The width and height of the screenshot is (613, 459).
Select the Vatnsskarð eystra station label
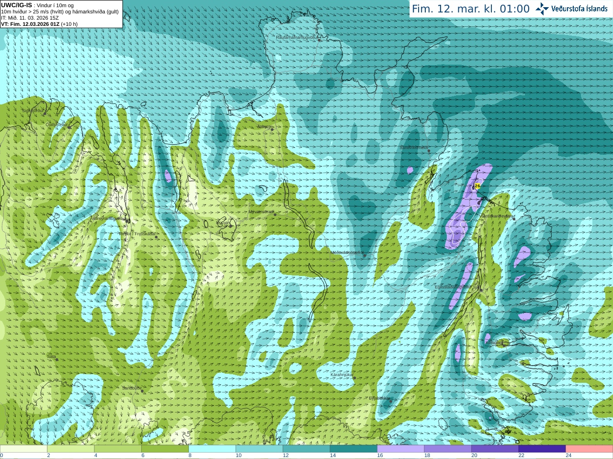pos(497,217)
